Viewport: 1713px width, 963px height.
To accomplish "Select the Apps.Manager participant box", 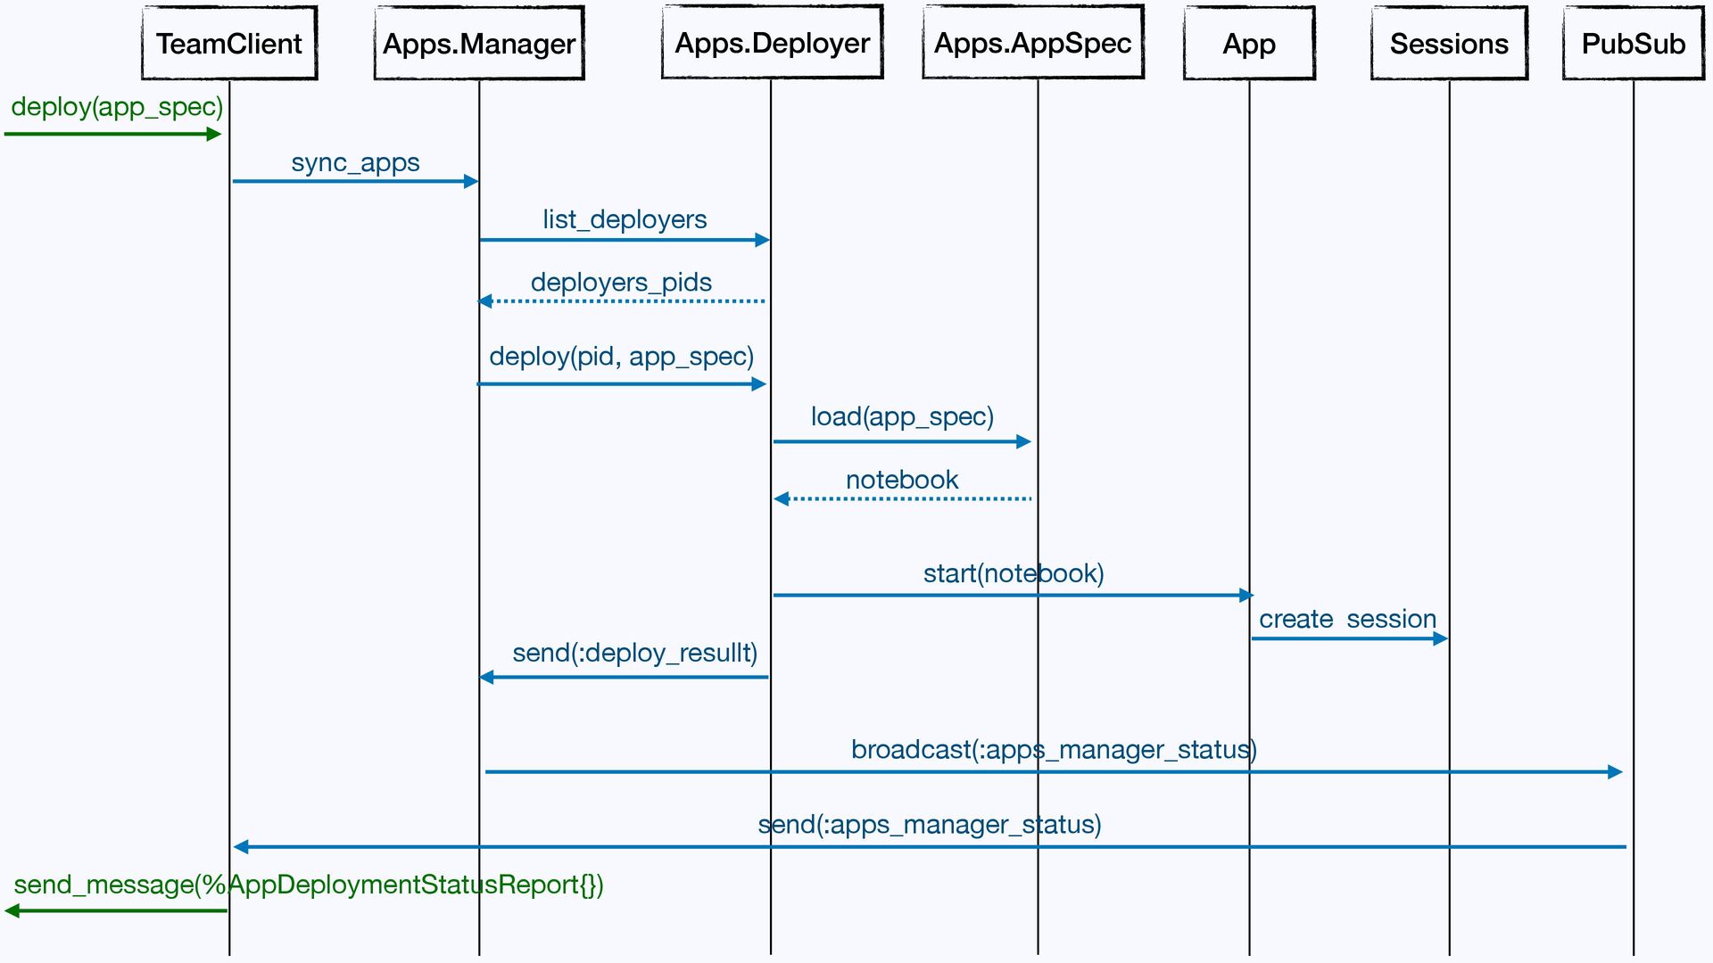I will coord(479,44).
